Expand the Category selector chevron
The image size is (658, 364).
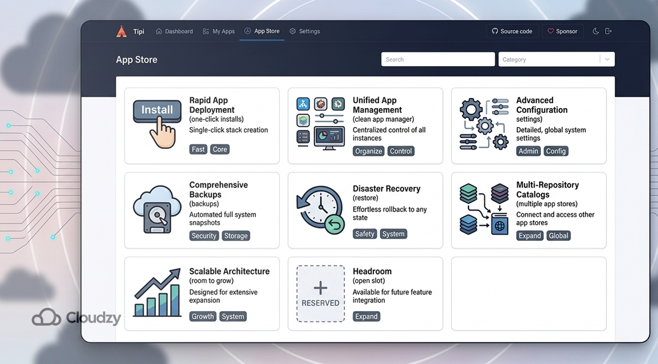click(607, 59)
